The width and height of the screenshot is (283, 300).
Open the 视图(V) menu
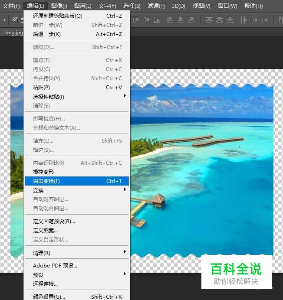tap(201, 6)
